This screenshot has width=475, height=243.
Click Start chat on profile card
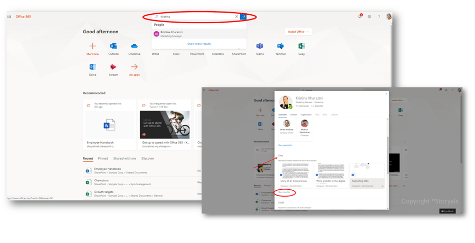click(x=317, y=106)
